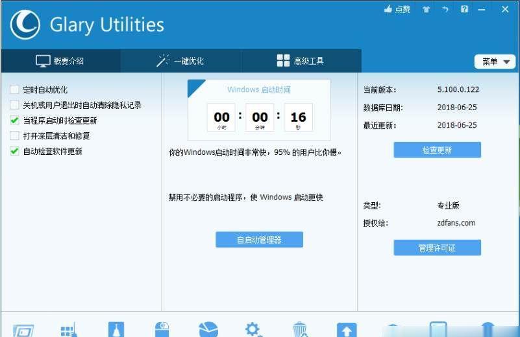Screen dimensions: 520x337
Task: Click the 专业版 license type text
Action: click(448, 205)
